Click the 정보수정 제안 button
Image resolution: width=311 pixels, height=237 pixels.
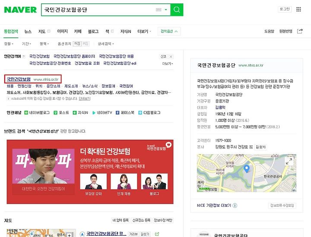pyautogui.click(x=163, y=220)
